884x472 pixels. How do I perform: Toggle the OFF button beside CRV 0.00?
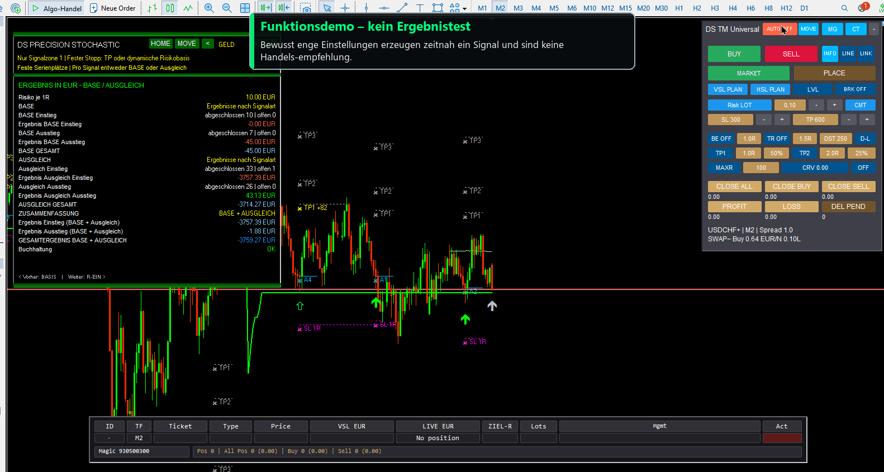(863, 168)
